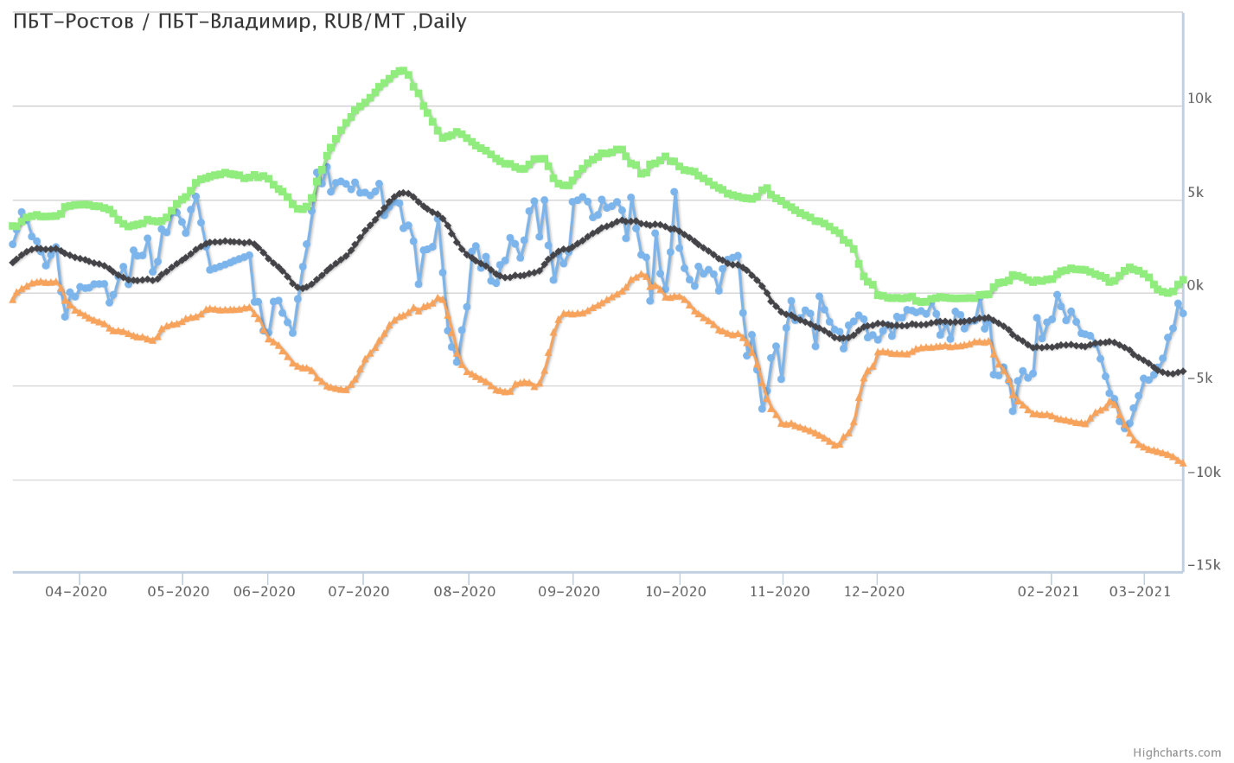Select the positive 5k y-axis label
Image resolution: width=1234 pixels, height=763 pixels.
[x=1195, y=192]
